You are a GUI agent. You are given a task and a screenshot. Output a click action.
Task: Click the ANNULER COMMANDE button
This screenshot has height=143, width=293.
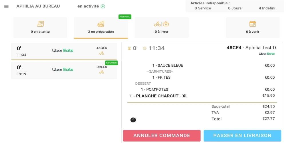(x=162, y=136)
